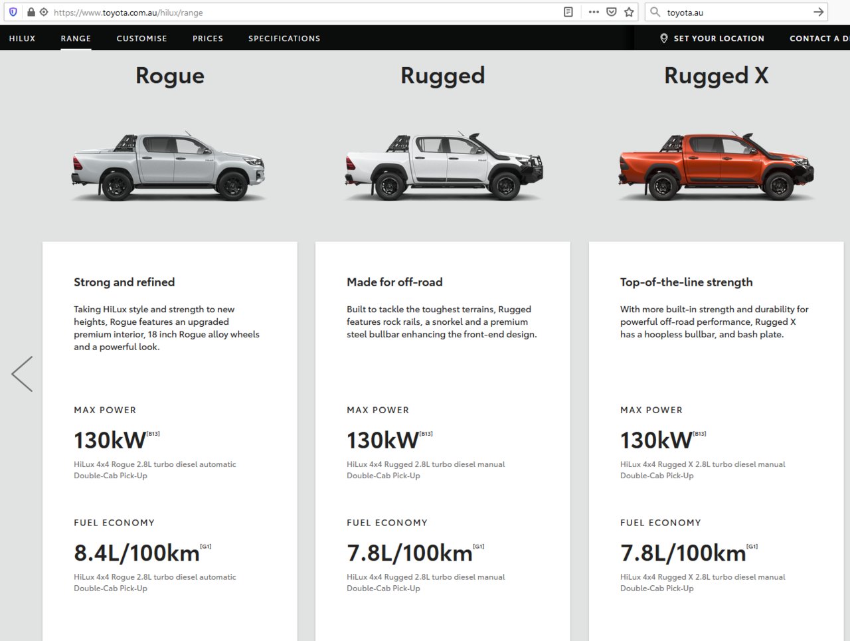Click the orange Rugged X truck image

pyautogui.click(x=717, y=166)
